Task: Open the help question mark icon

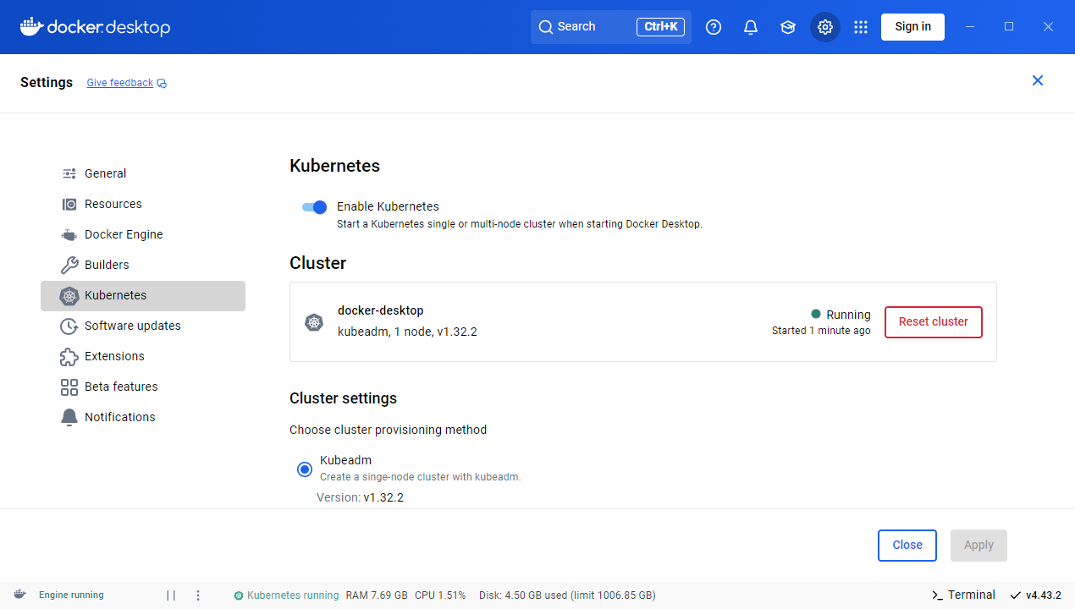Action: tap(714, 27)
